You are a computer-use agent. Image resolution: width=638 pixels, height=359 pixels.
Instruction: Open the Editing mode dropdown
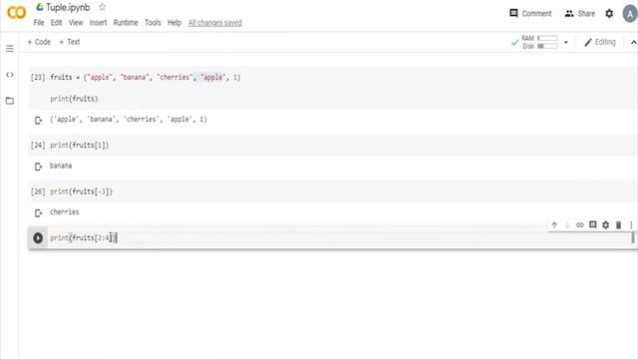click(600, 42)
